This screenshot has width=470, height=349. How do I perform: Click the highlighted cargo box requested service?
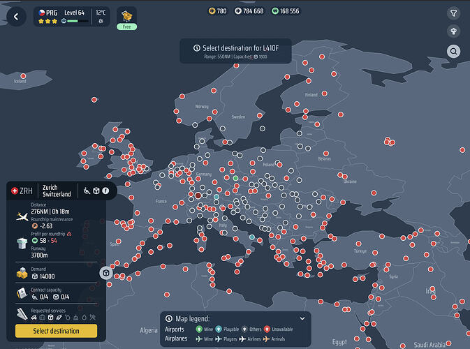51,318
